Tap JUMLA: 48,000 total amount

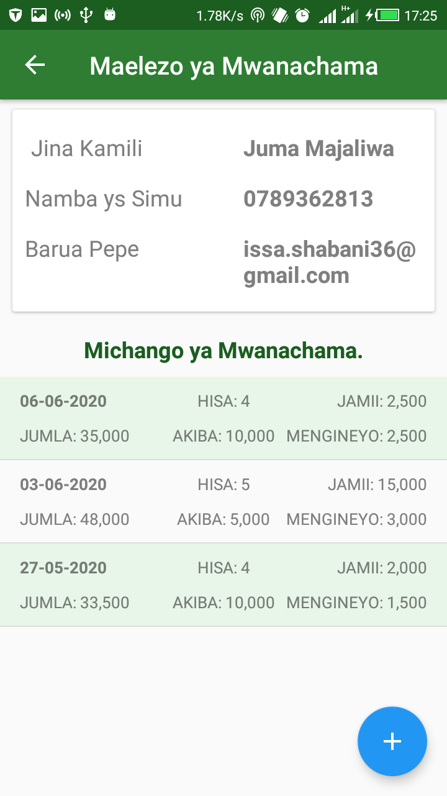74,519
